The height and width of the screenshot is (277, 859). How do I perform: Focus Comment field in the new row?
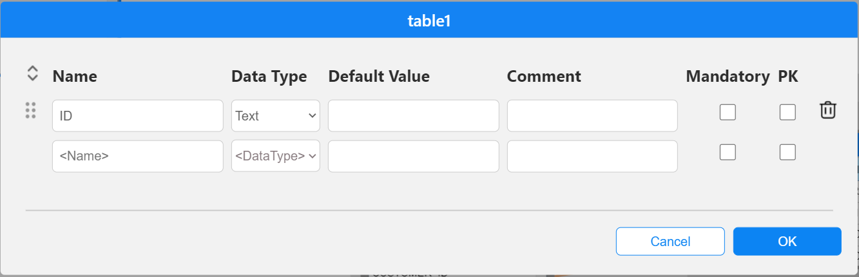[x=592, y=156]
